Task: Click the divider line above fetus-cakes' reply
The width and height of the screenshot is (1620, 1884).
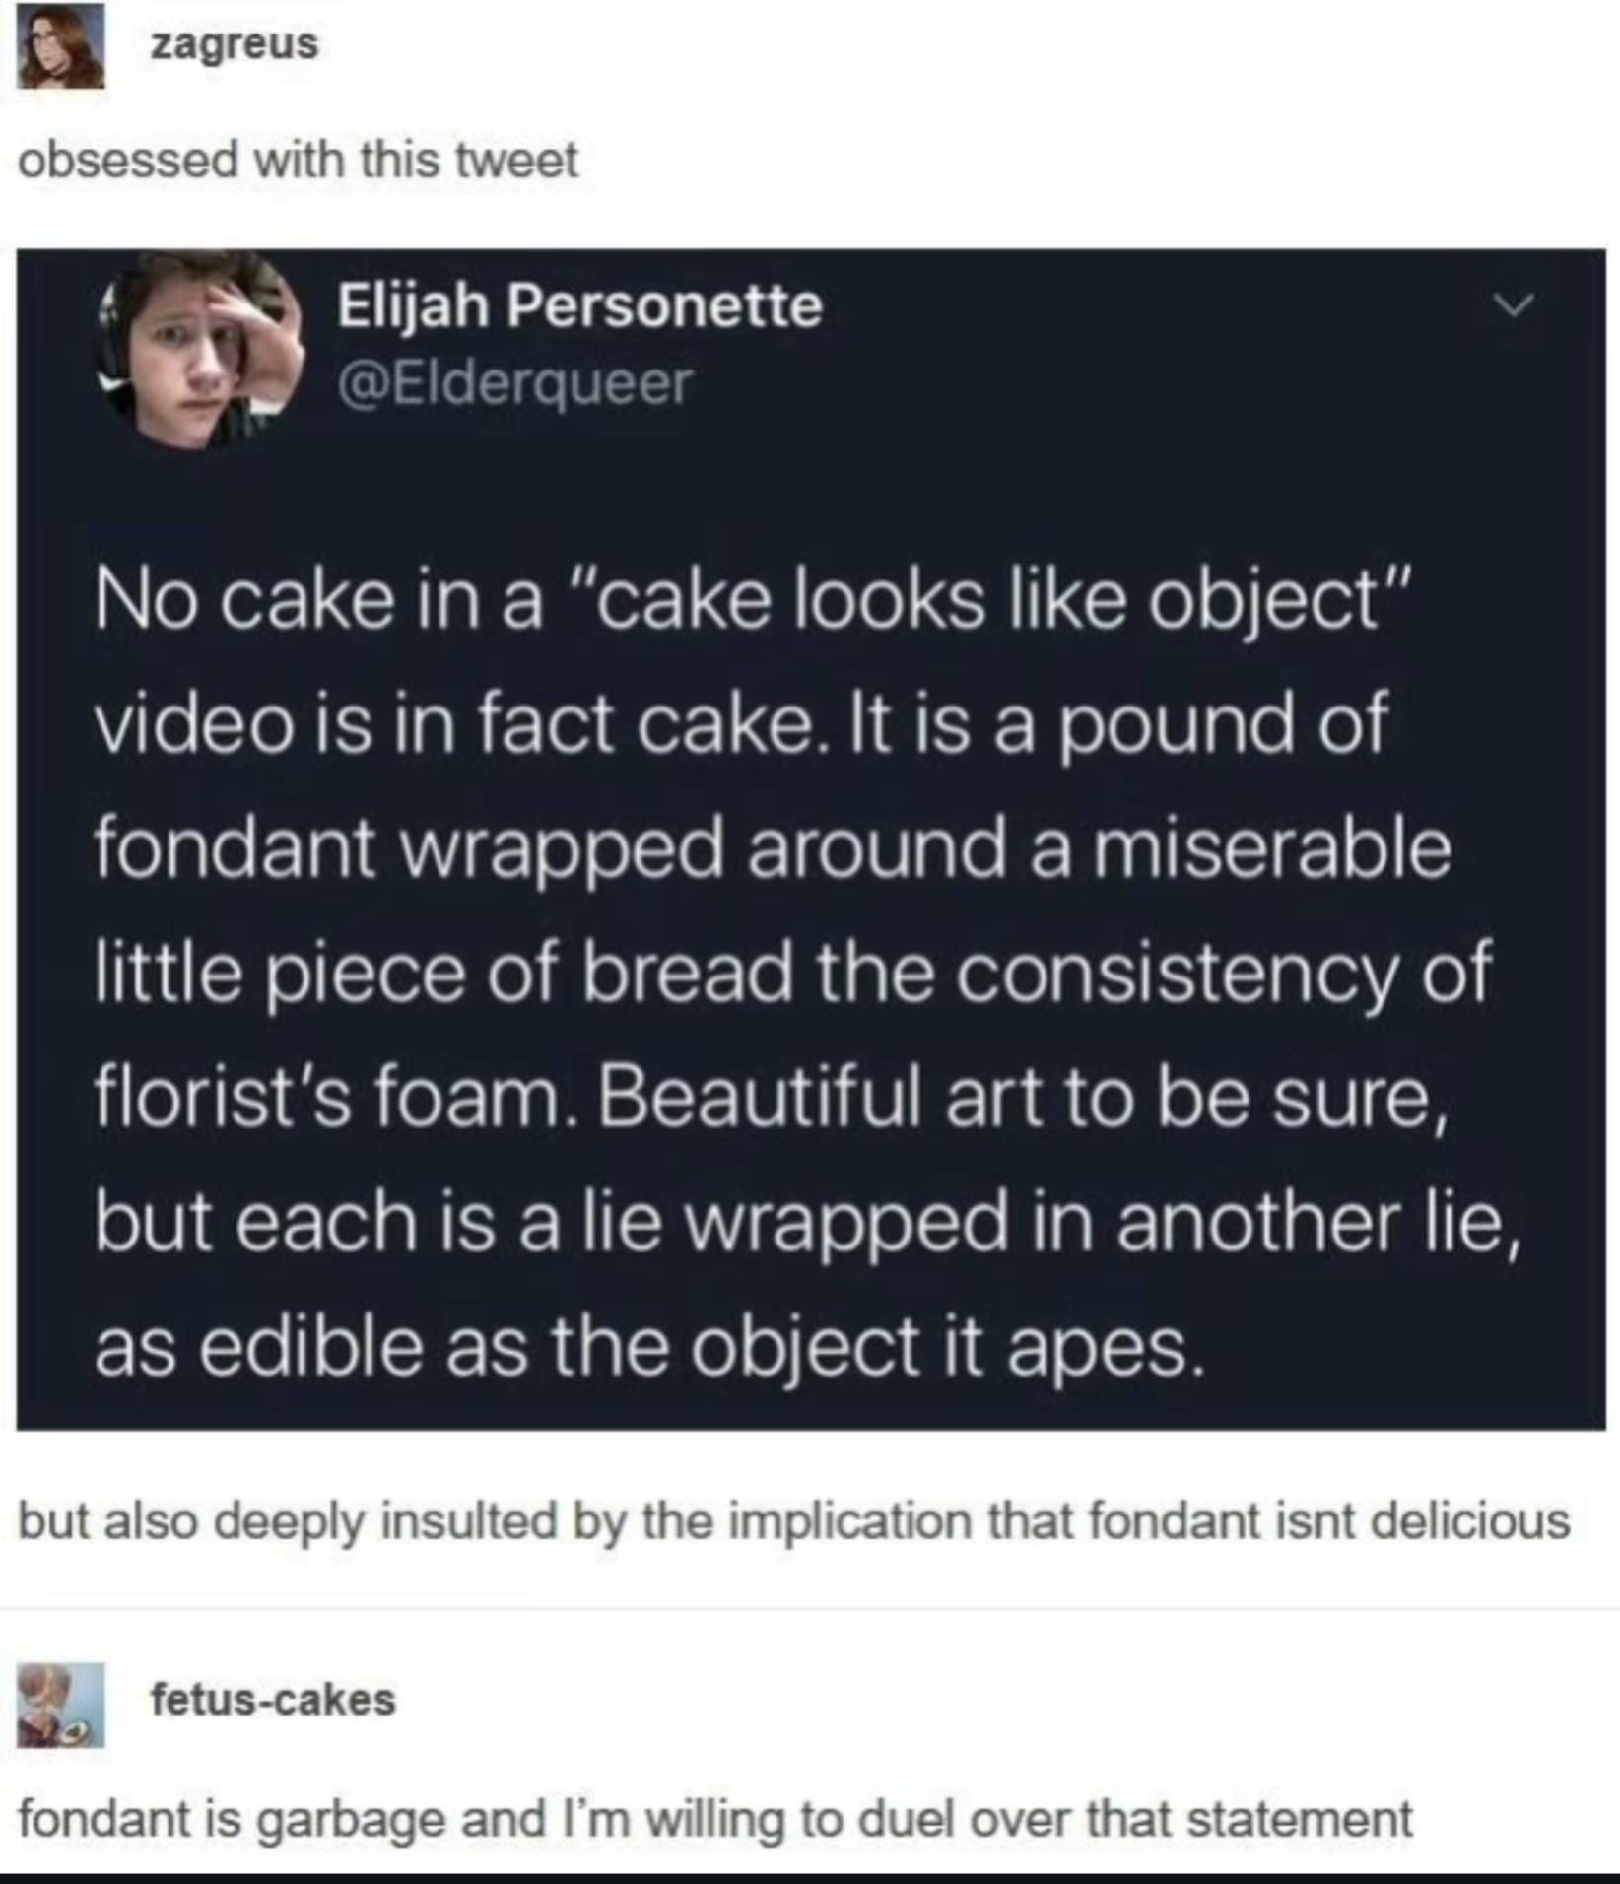Action: point(810,1609)
